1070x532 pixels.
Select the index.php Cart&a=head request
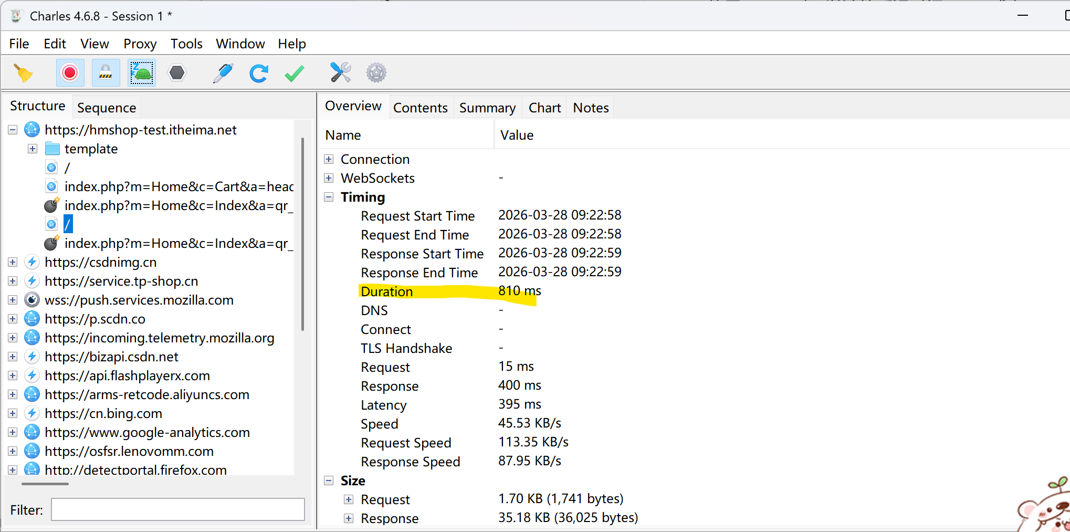coord(179,186)
